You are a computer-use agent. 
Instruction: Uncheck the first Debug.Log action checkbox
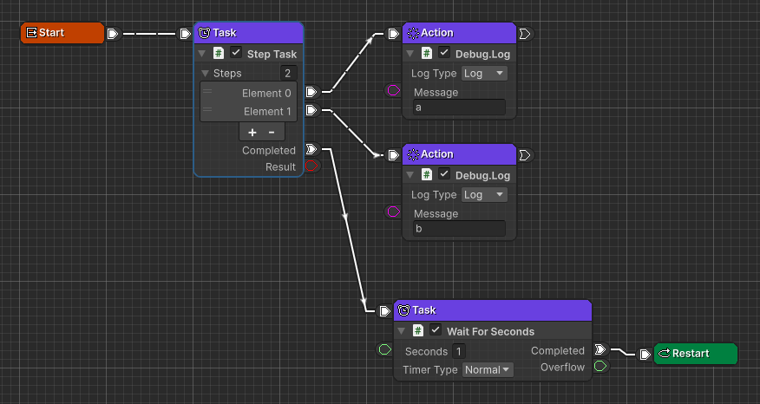[444, 54]
